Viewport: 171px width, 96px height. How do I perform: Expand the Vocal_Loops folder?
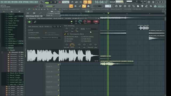pyautogui.click(x=15, y=78)
